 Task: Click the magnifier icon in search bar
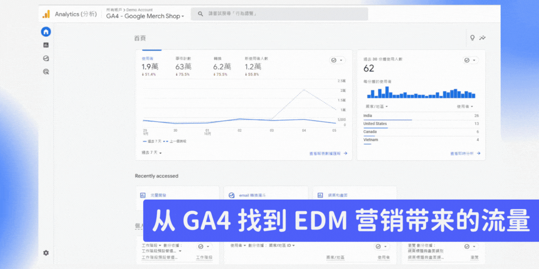tap(201, 14)
